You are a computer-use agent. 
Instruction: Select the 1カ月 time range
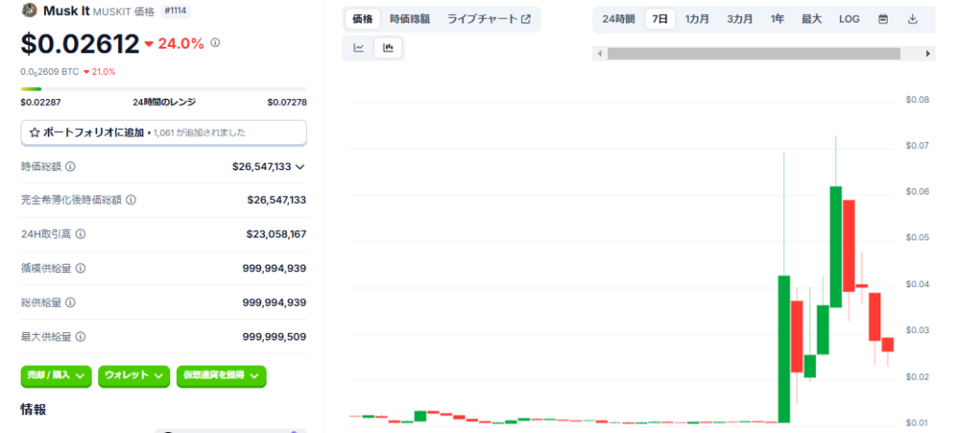pos(697,19)
